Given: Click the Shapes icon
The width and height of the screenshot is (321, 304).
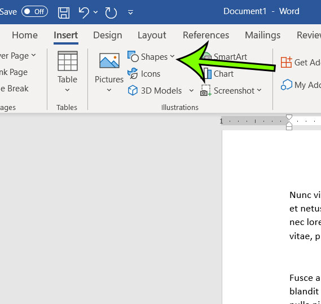Looking at the screenshot, I should [x=133, y=56].
